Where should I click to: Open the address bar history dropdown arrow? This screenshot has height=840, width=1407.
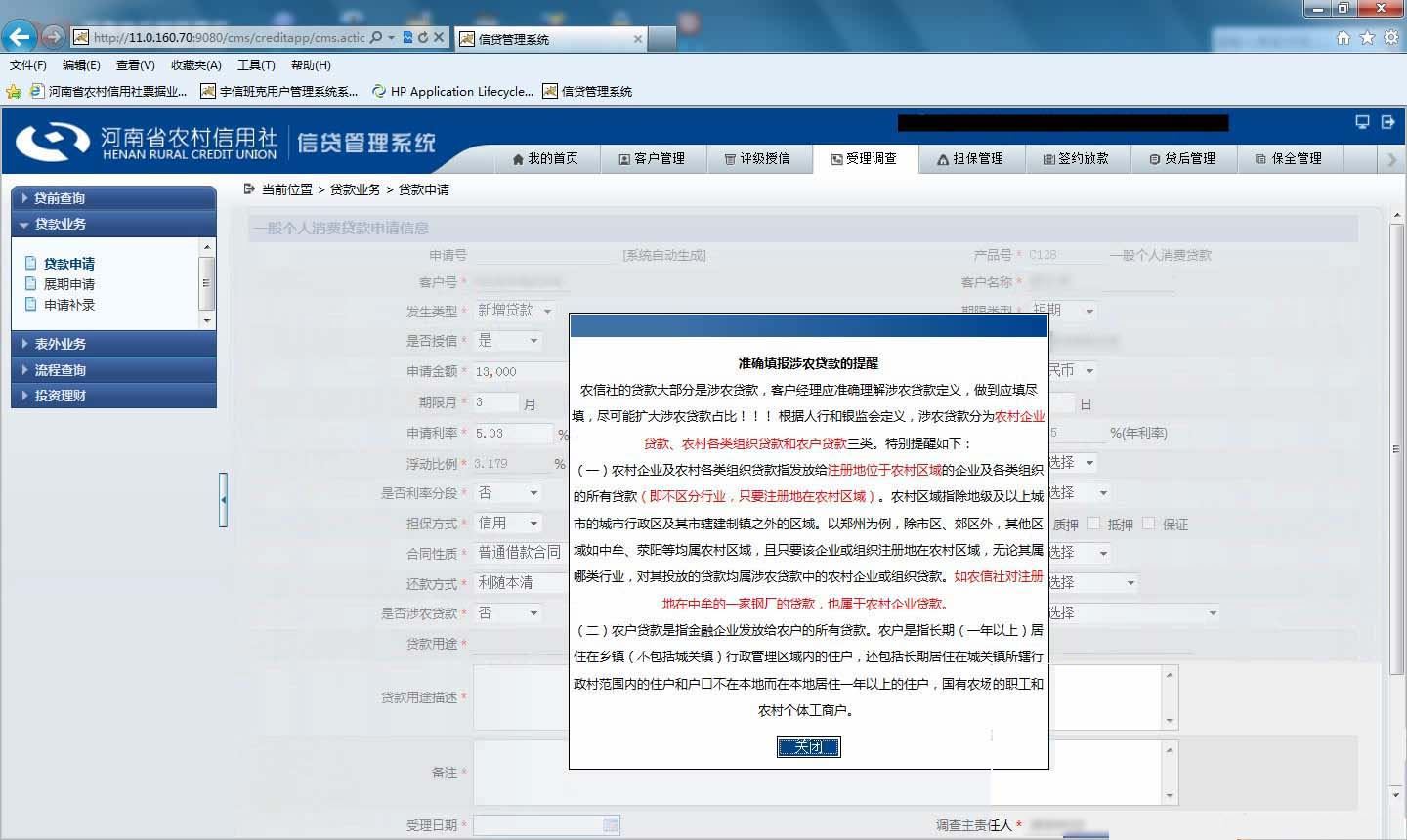391,37
